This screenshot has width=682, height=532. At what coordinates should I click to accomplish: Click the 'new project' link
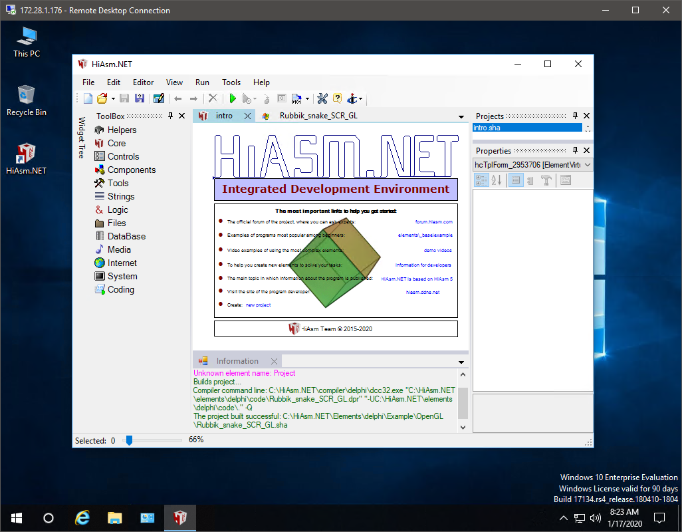(259, 305)
